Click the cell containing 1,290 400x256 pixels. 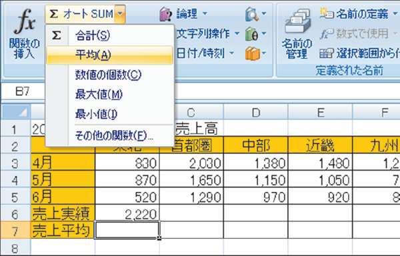coord(191,197)
